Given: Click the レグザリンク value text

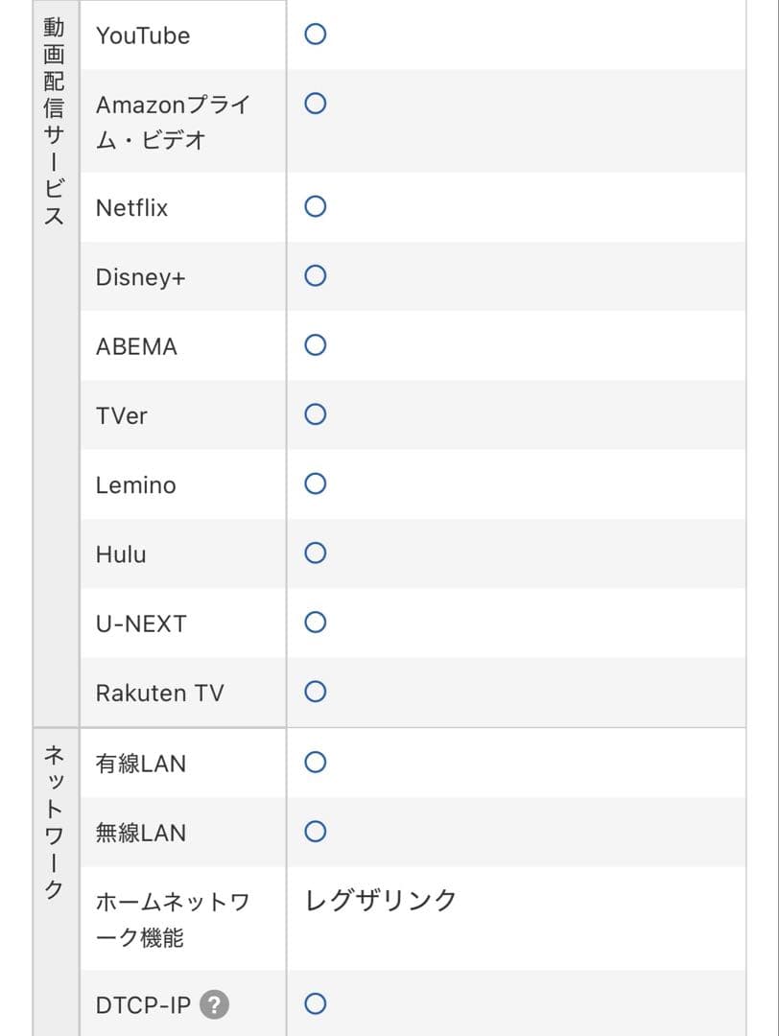Looking at the screenshot, I should point(381,900).
